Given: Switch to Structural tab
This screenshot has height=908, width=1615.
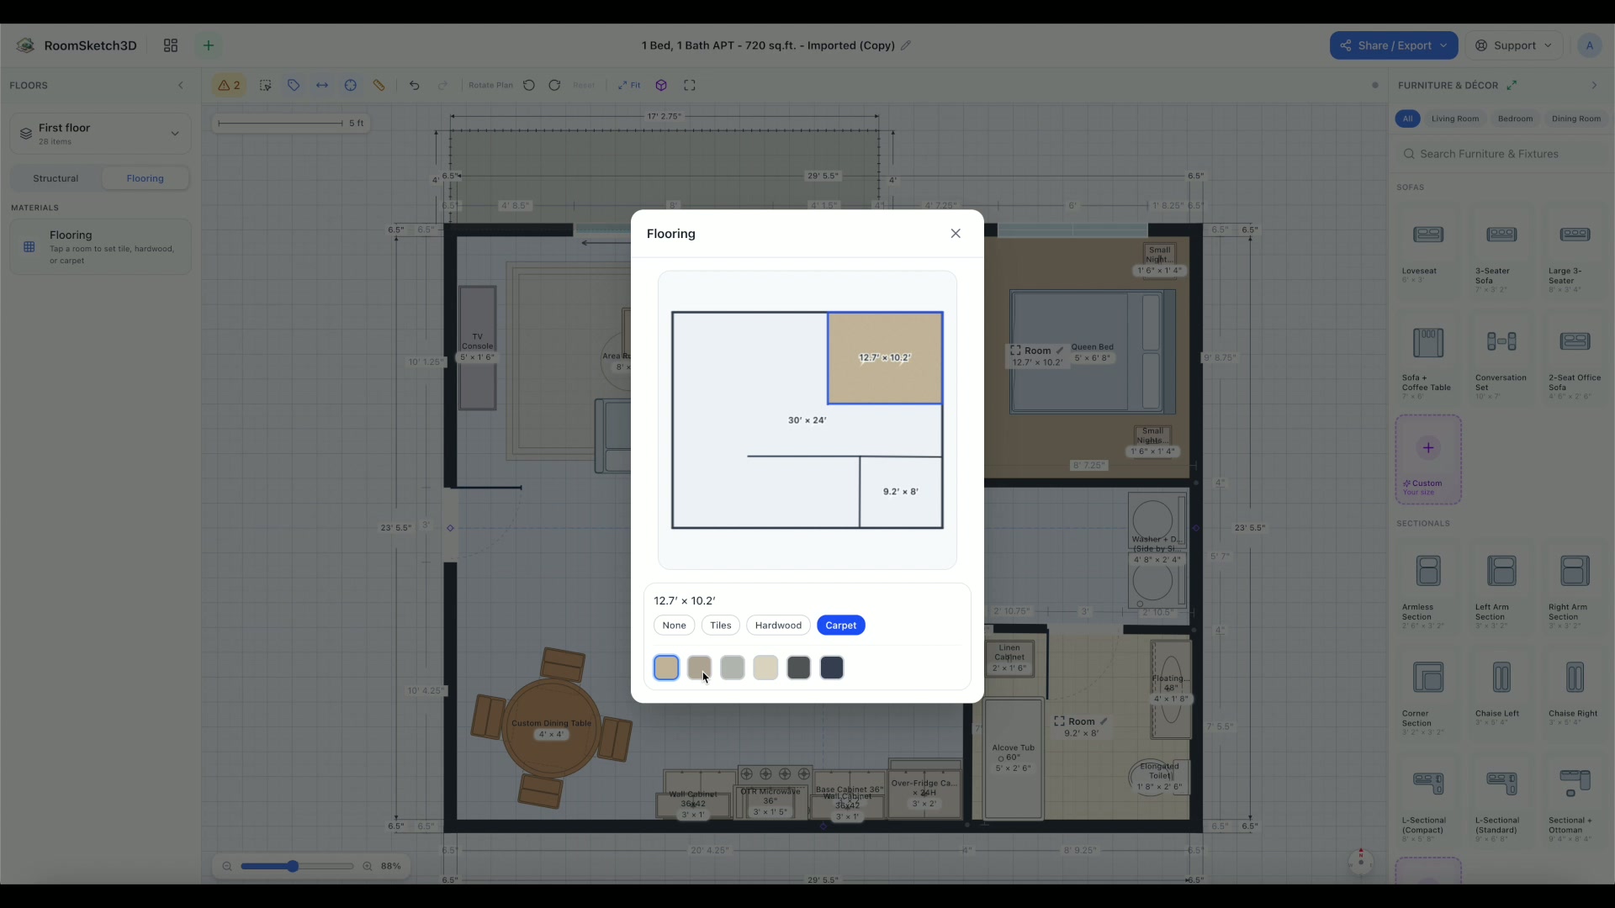Looking at the screenshot, I should 56,178.
